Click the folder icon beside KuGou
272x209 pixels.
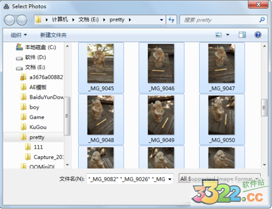(23, 127)
